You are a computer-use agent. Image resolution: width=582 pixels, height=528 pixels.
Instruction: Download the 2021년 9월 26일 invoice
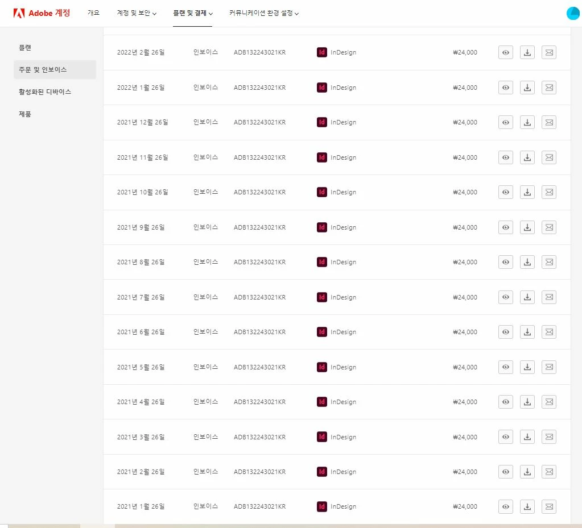527,227
